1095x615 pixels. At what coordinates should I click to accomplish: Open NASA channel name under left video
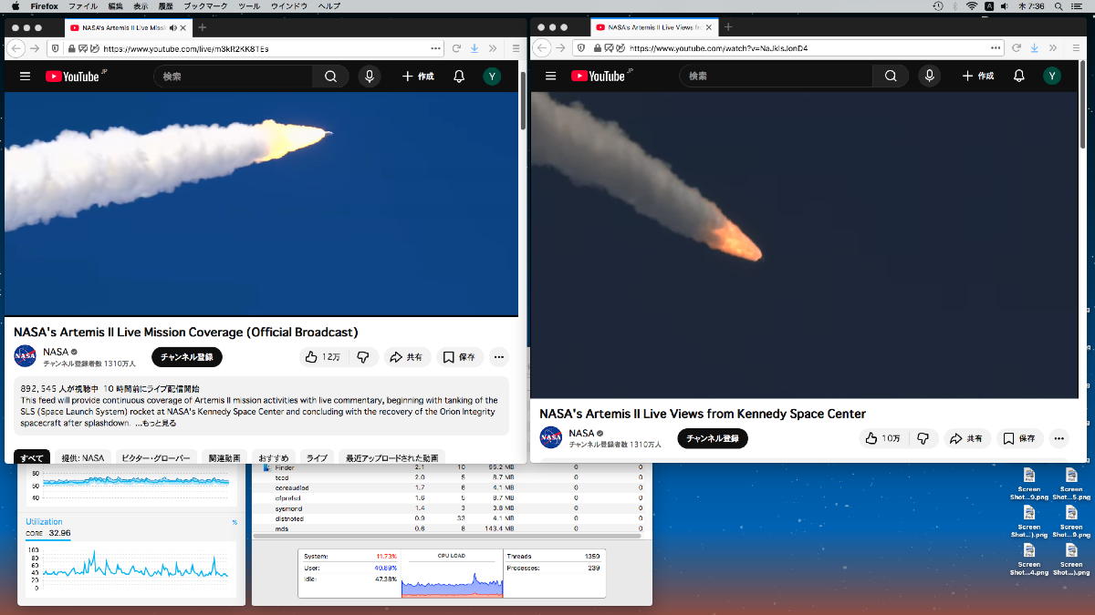pos(56,352)
